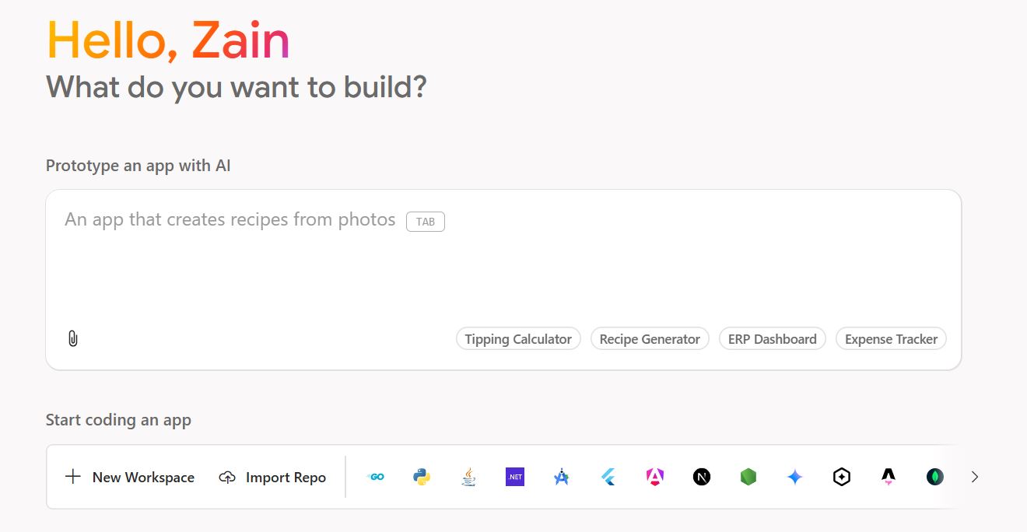This screenshot has height=532, width=1027.
Task: Pick the Java template icon
Action: 468,477
